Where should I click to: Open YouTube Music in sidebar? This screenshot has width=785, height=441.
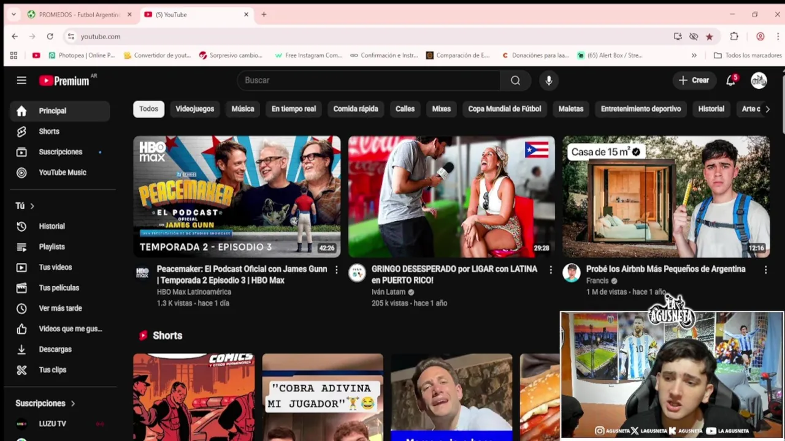pyautogui.click(x=59, y=172)
